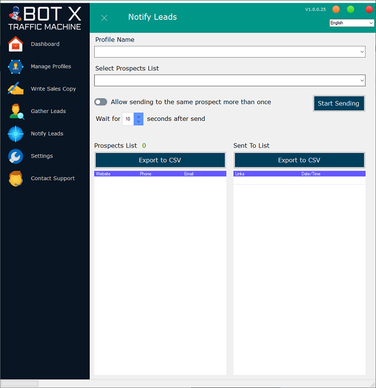This screenshot has width=376, height=388.
Task: Click the green window circle button
Action: coord(351,9)
